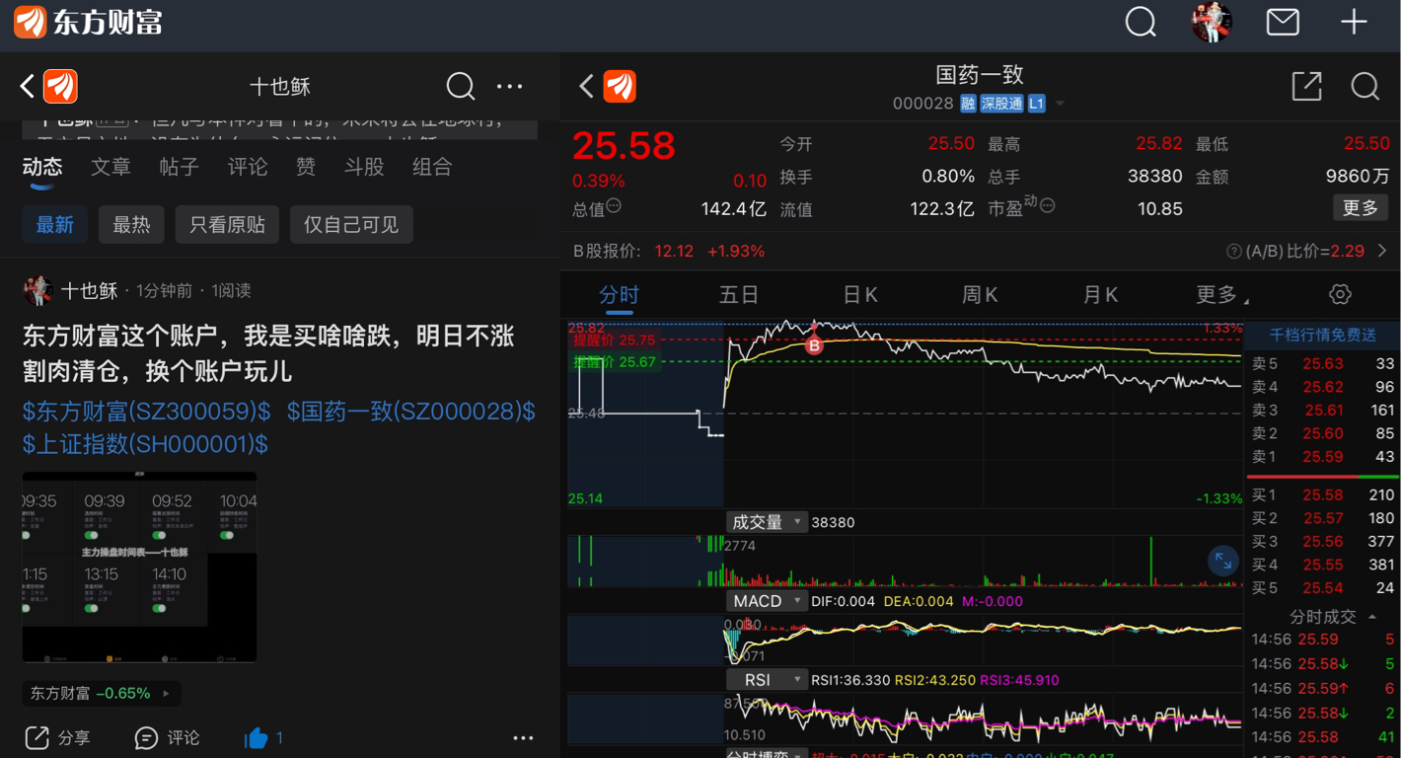The image size is (1401, 758).
Task: Open the post's schedule image thumbnail
Action: 139,567
